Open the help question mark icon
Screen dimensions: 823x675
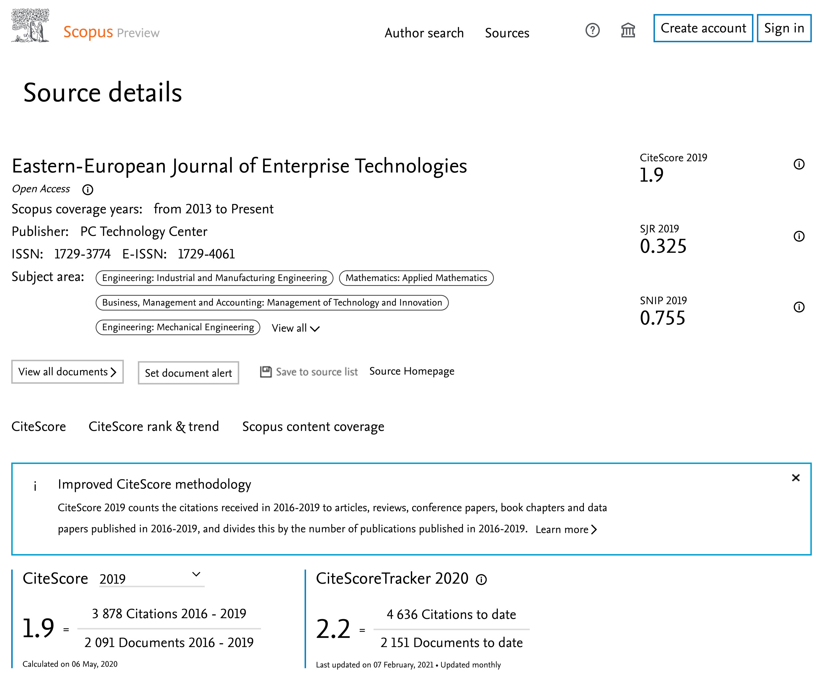click(x=593, y=30)
